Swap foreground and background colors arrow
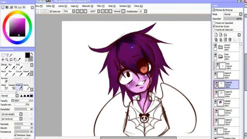This screenshot has width=247, height=139. pyautogui.click(x=32, y=54)
